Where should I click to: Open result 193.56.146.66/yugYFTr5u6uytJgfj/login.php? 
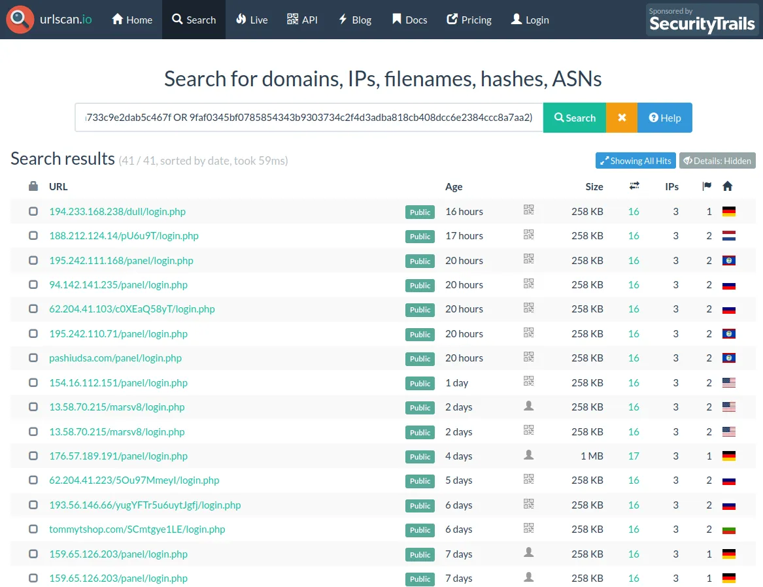[x=145, y=505]
